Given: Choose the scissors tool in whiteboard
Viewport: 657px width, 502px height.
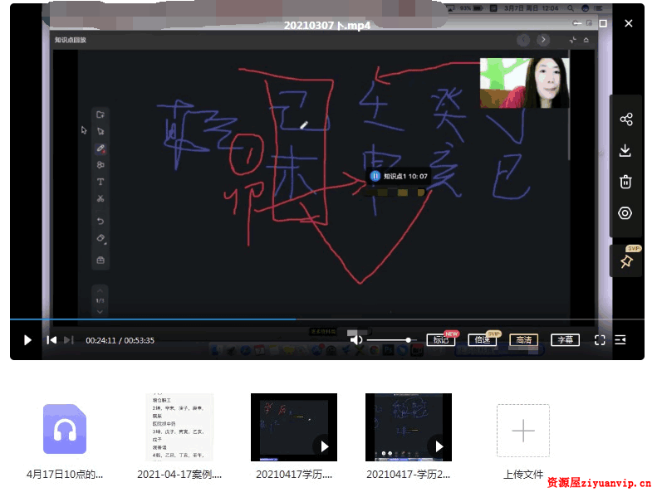Looking at the screenshot, I should pyautogui.click(x=101, y=198).
